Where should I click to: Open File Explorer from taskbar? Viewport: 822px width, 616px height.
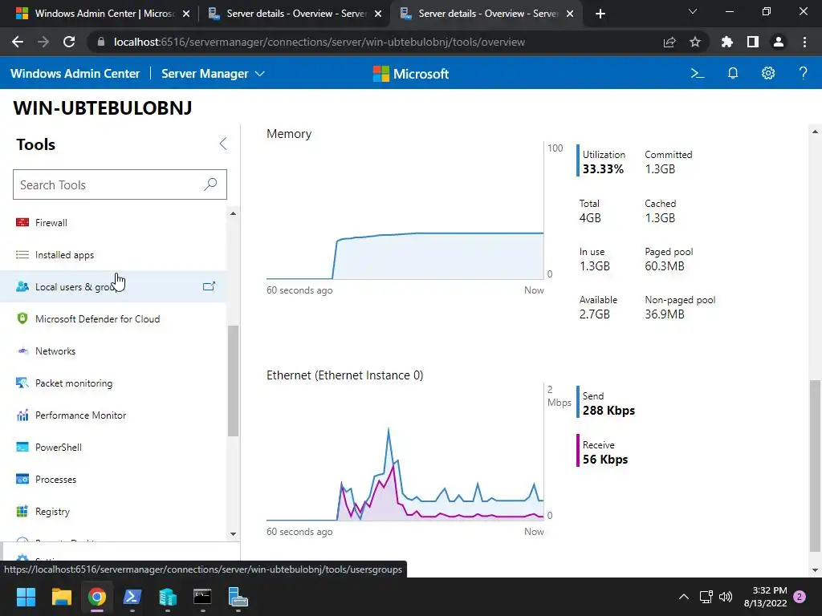(61, 597)
